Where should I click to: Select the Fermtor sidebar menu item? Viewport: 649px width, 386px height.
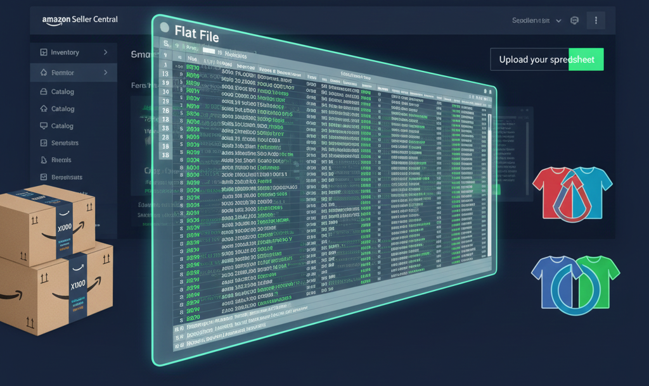click(63, 73)
